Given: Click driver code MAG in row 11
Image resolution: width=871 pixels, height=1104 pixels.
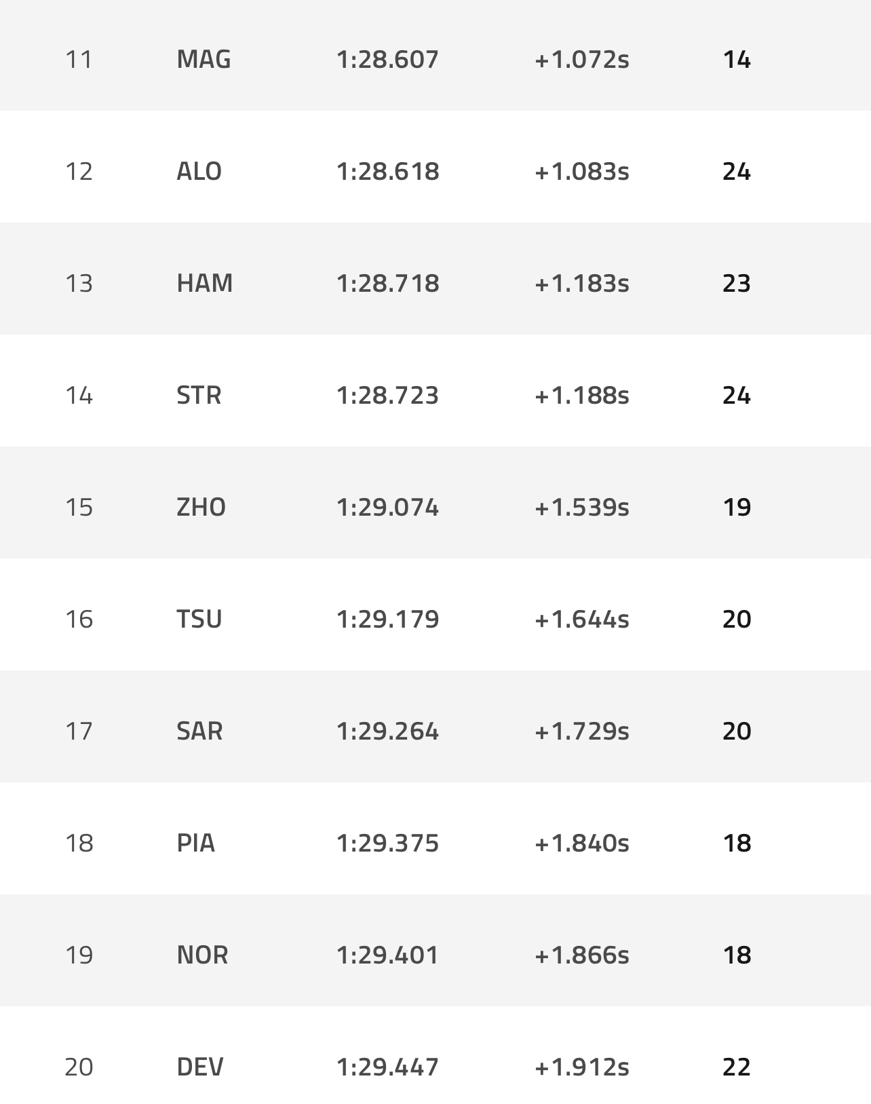Looking at the screenshot, I should click(204, 60).
